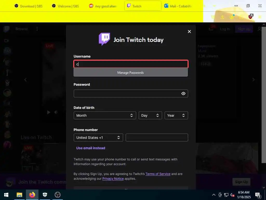Open the three-dot More menu beside Browse
266x200 pixels.
coord(37,29)
